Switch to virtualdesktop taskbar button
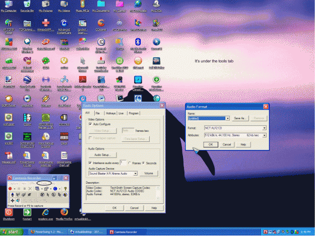 [x=87, y=232]
